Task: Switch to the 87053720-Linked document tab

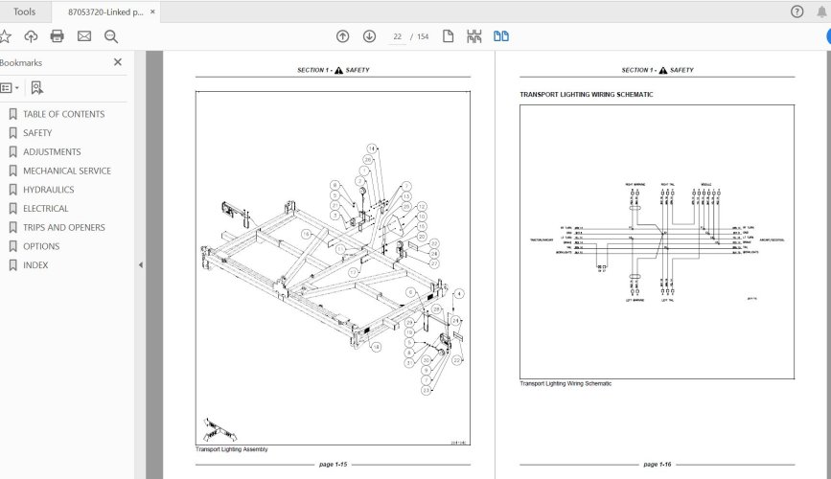Action: [105, 12]
